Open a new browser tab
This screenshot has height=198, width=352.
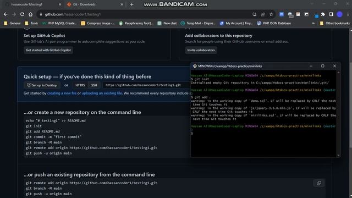point(132,4)
